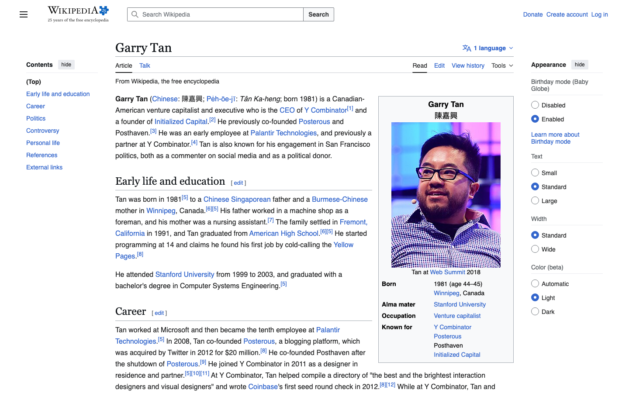The height and width of the screenshot is (393, 629).
Task: Open Web Summit link in photo caption
Action: [447, 272]
